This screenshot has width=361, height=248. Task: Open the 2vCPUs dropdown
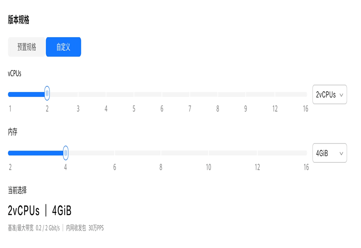pyautogui.click(x=329, y=94)
